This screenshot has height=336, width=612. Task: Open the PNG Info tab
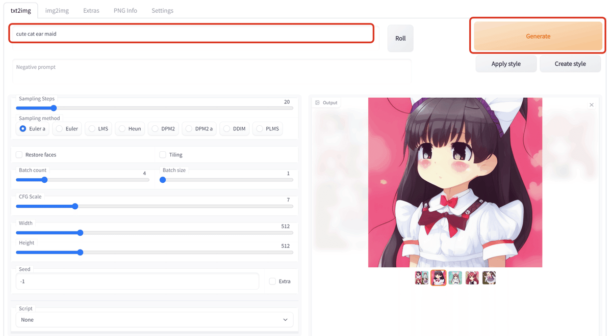click(125, 10)
